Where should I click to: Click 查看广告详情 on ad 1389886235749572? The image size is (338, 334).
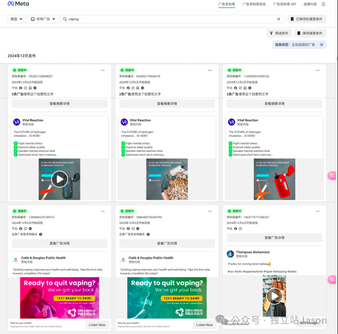60,243
